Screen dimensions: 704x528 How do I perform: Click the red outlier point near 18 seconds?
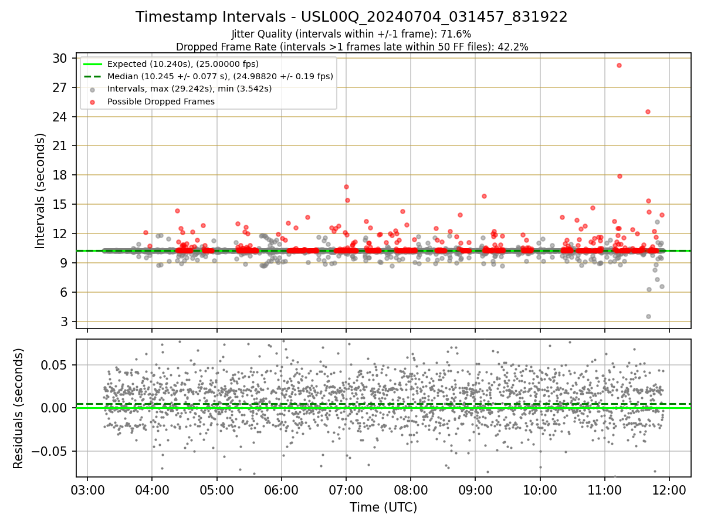(620, 176)
